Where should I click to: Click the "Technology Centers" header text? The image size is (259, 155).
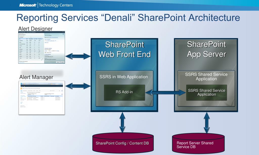56,5
